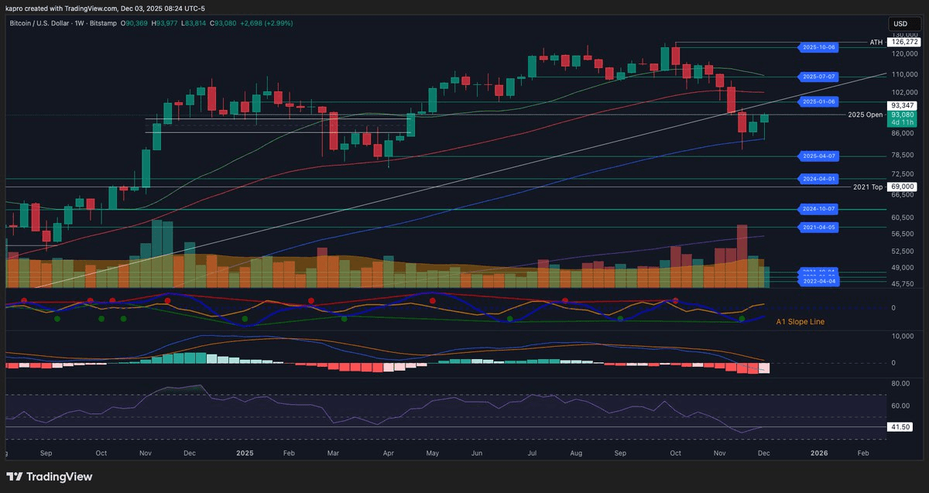Click the 41.50 RSI value label

pos(900,426)
